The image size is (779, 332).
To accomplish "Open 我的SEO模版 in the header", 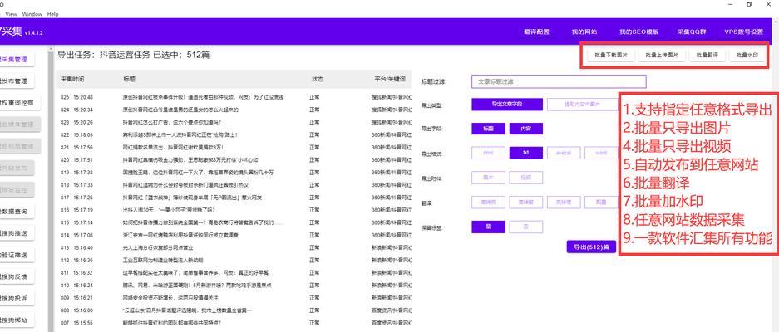I will click(x=638, y=32).
